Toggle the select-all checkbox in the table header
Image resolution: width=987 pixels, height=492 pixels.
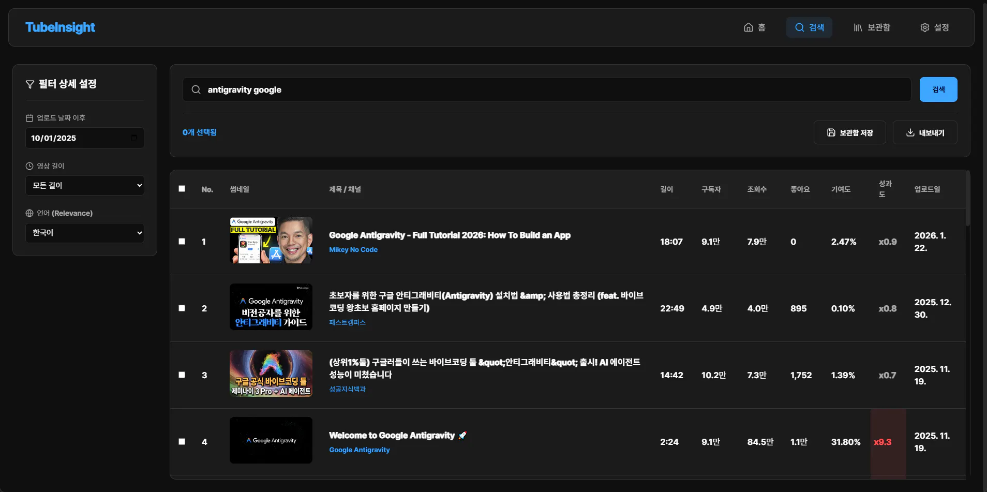pyautogui.click(x=182, y=189)
